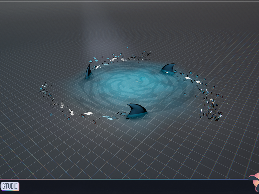Click the white splash blob left of front fin
259x194 pixels.
pyautogui.click(x=88, y=113)
